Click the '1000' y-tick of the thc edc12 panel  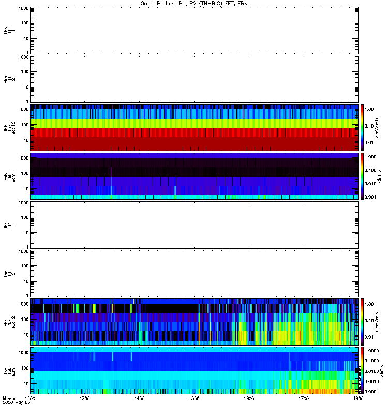tap(23, 304)
